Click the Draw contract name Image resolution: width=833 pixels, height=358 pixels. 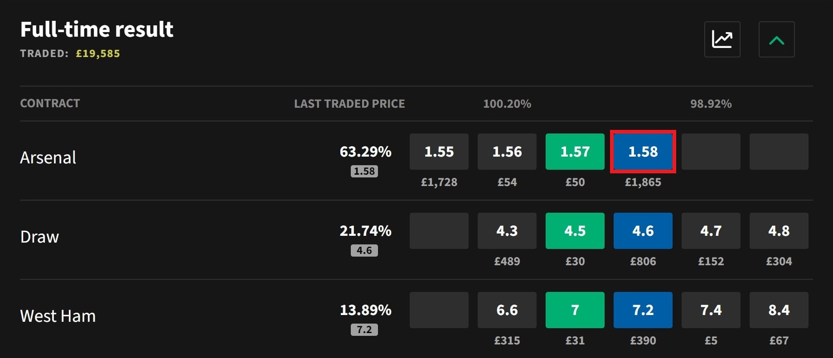(x=39, y=237)
